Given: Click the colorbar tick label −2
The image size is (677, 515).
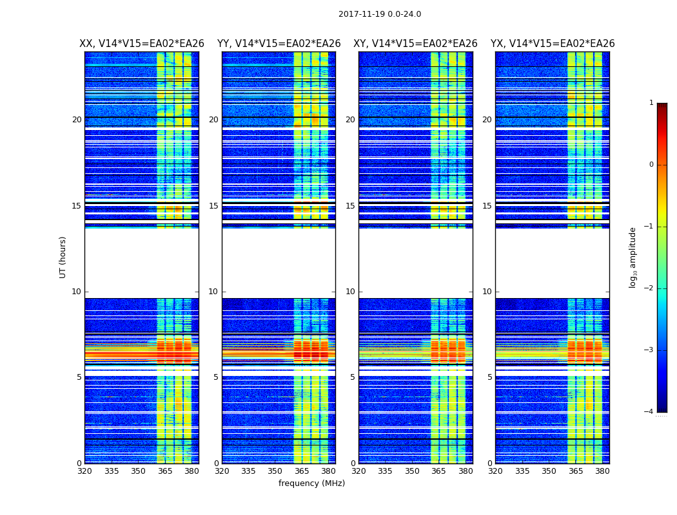Looking at the screenshot, I should 649,288.
